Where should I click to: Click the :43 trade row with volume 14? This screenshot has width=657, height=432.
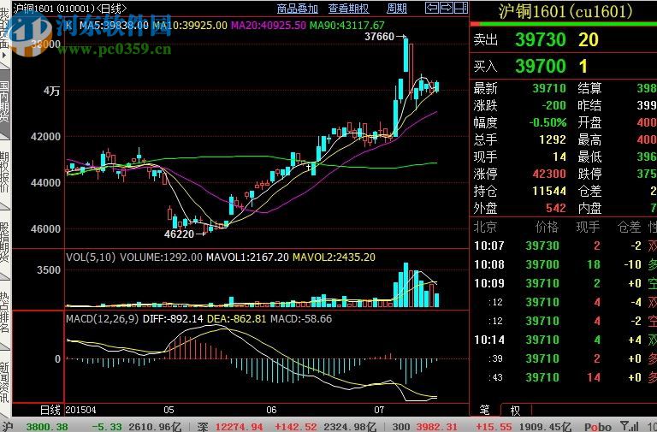coord(564,377)
